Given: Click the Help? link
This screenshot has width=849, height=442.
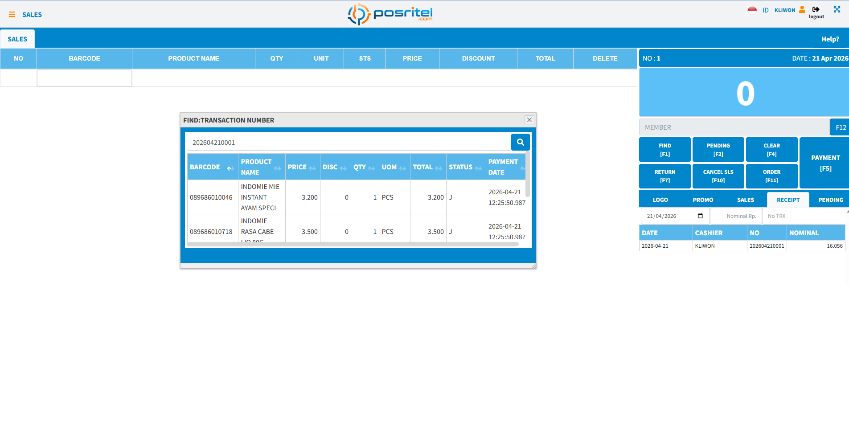Looking at the screenshot, I should (830, 39).
